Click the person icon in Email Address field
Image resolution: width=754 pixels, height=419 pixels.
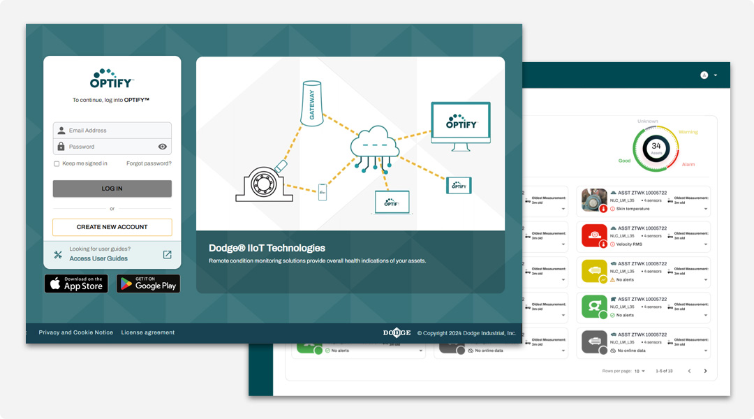pos(61,131)
